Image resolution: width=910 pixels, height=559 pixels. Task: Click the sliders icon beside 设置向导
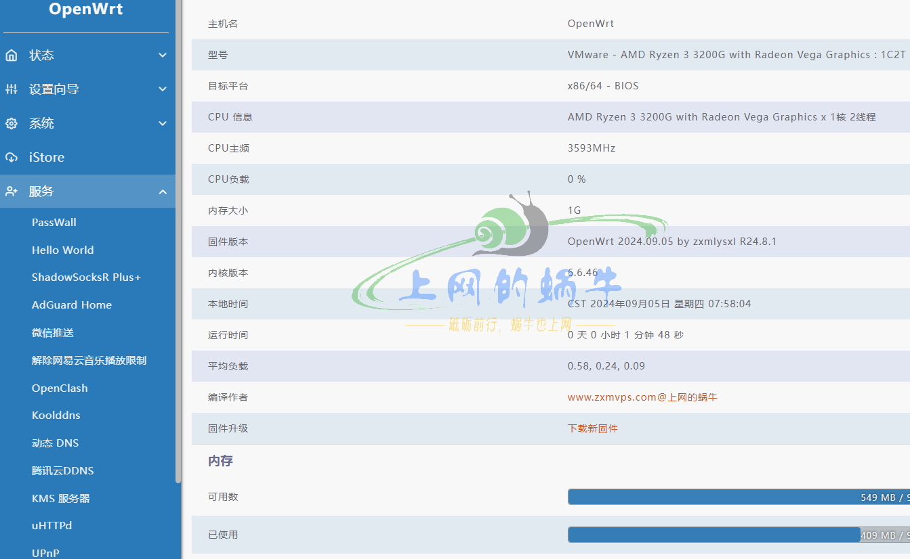(x=12, y=89)
